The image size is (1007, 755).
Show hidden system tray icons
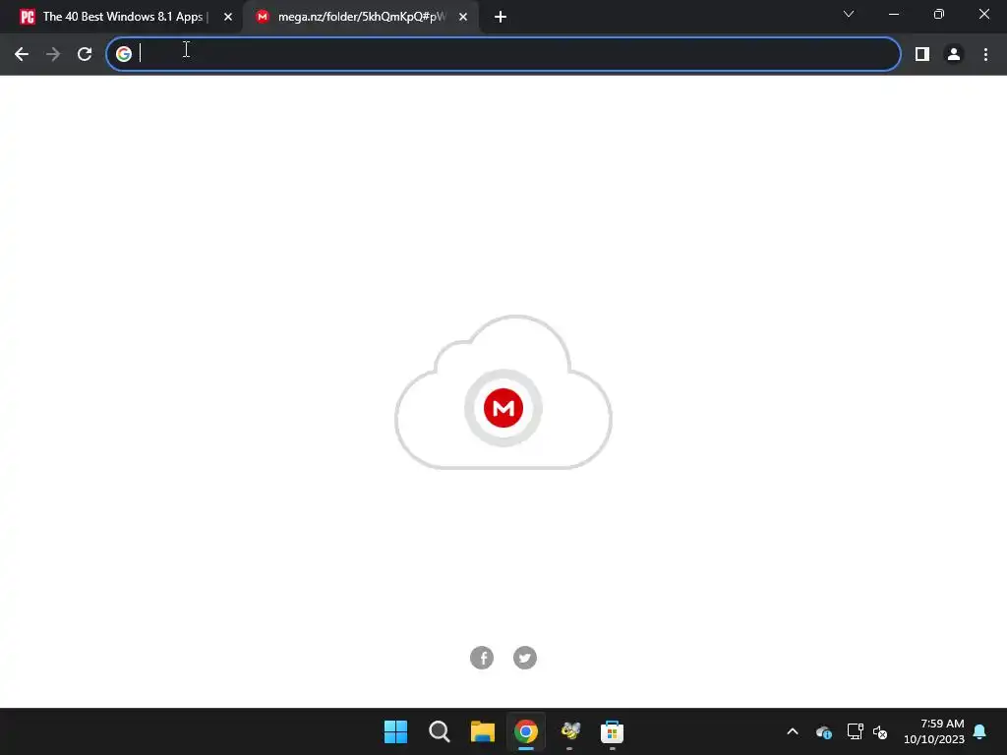pyautogui.click(x=793, y=731)
